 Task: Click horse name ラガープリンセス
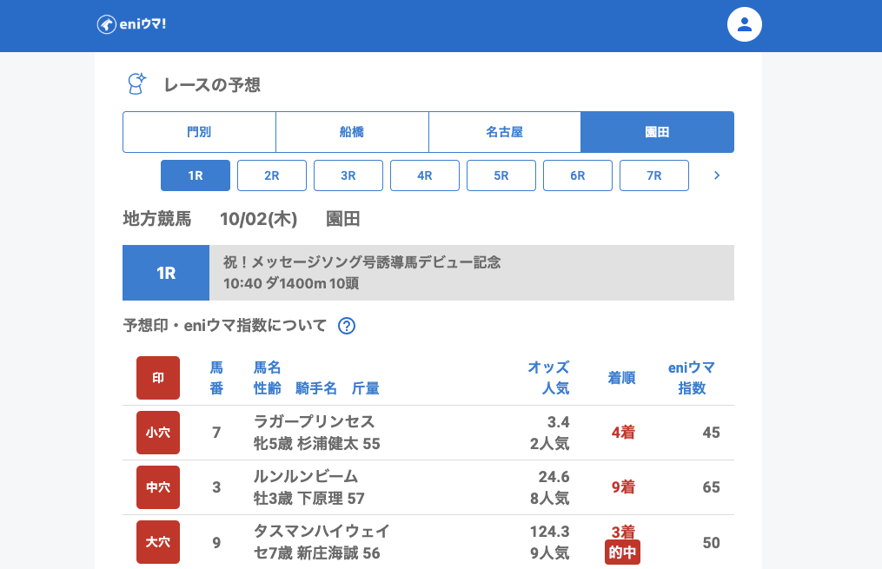[314, 421]
